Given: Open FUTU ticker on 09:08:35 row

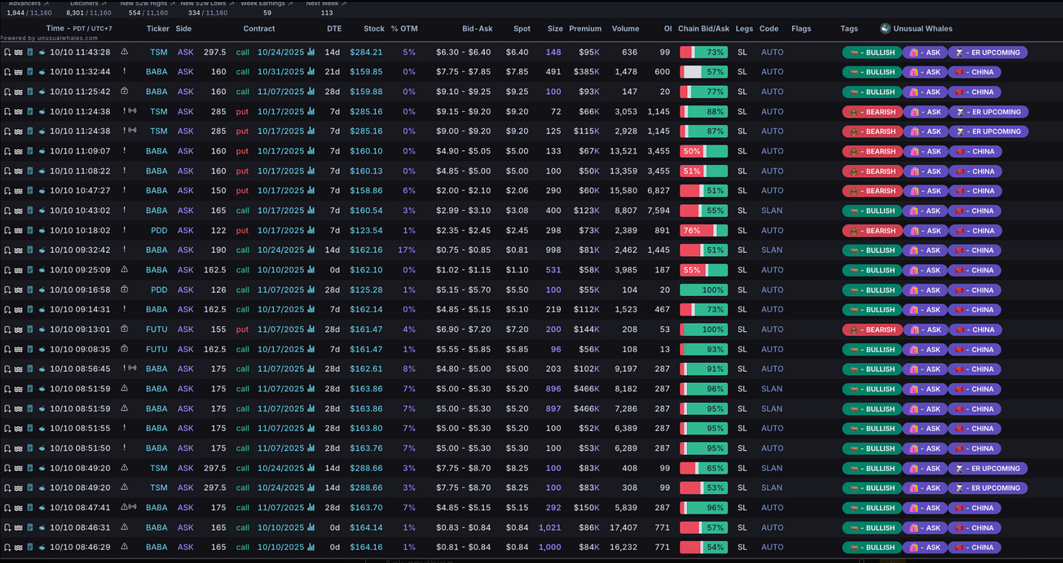Looking at the screenshot, I should tap(157, 349).
